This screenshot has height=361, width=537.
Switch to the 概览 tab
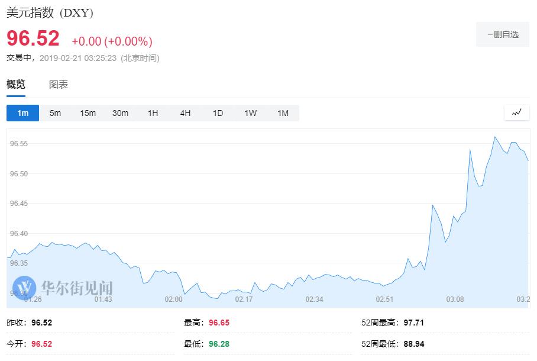tap(16, 85)
